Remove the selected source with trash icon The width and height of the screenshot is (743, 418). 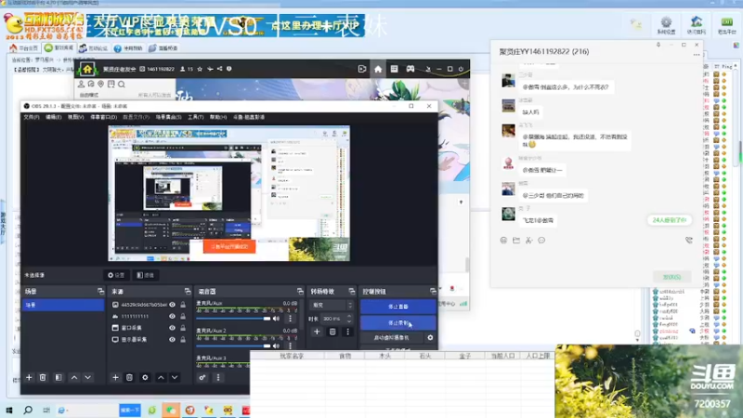(x=129, y=378)
